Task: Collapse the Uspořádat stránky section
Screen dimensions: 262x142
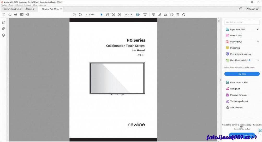Action: [258, 60]
